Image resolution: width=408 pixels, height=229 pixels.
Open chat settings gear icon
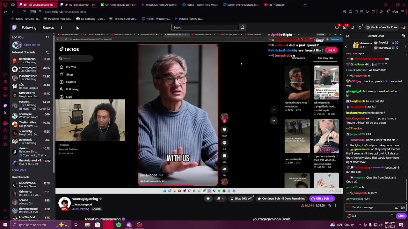pyautogui.click(x=392, y=216)
